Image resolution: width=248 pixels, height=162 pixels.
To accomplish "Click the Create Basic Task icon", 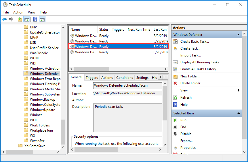I will pos(175,42).
